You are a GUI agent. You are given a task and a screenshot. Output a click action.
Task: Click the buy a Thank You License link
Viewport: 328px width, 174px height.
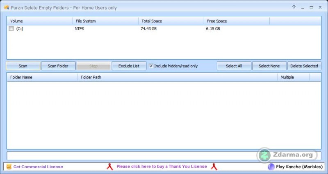[x=162, y=167]
